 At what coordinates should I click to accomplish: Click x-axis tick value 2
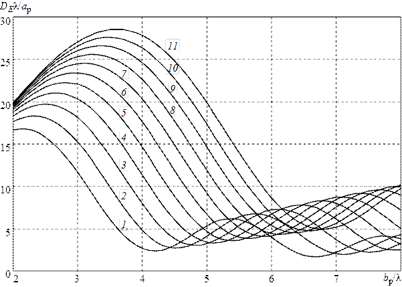[16, 279]
